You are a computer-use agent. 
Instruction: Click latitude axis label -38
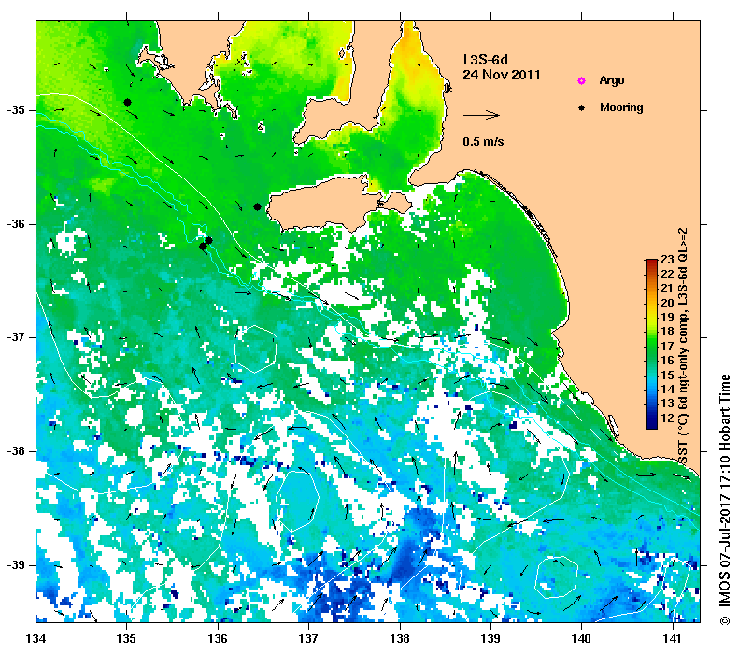pyautogui.click(x=16, y=451)
